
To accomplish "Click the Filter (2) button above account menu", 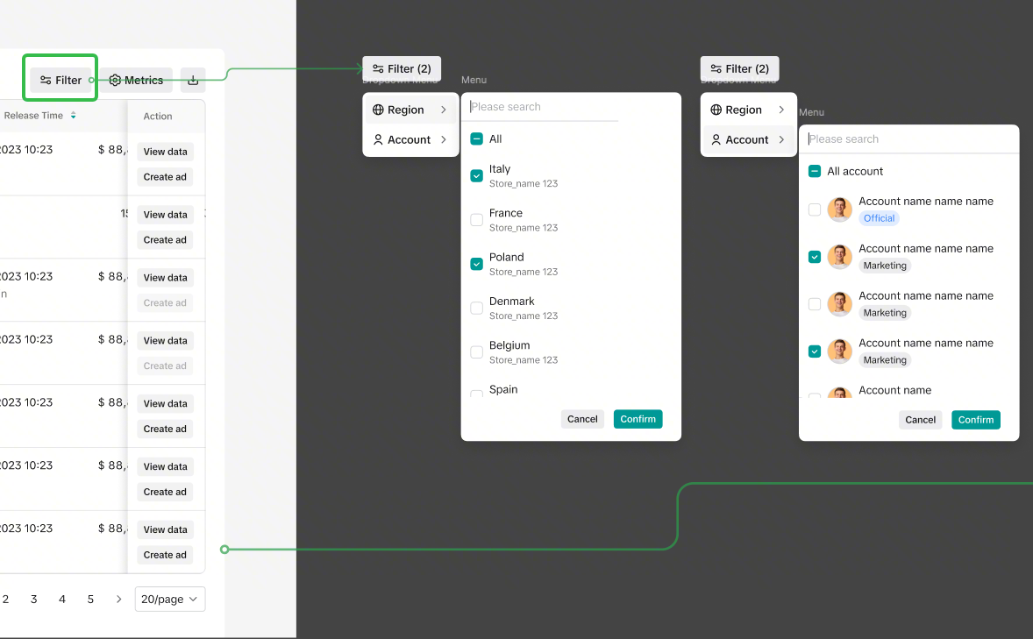I will click(x=739, y=68).
